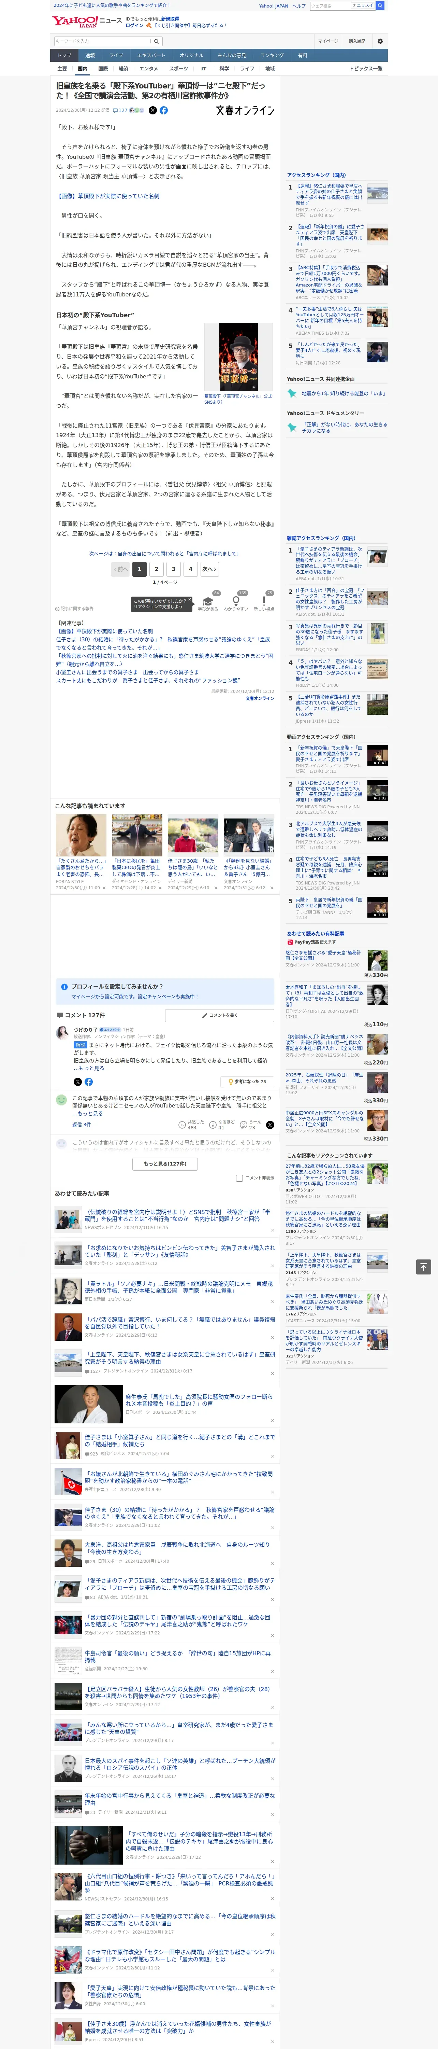Expand つげのり子 comment with …もっと見る
438x2049 pixels.
coord(88,1068)
